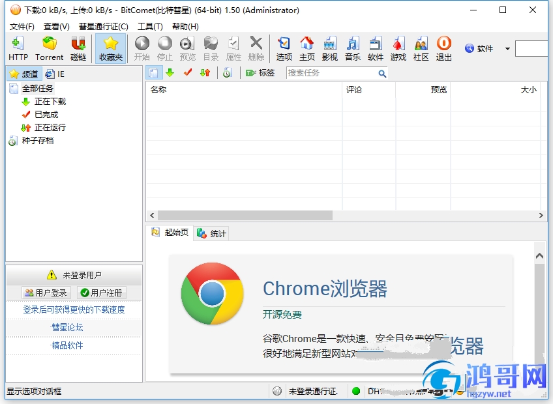553x404 pixels.
Task: Open the 精品软件 link
Action: point(67,345)
